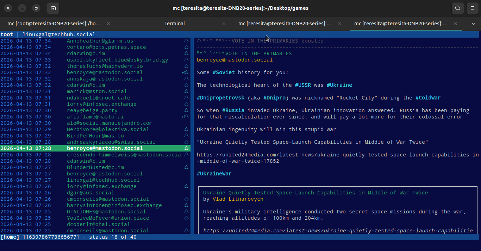Image resolution: width=481 pixels, height=251 pixels.
Task: Open a new terminal tab
Action: click(x=53, y=8)
